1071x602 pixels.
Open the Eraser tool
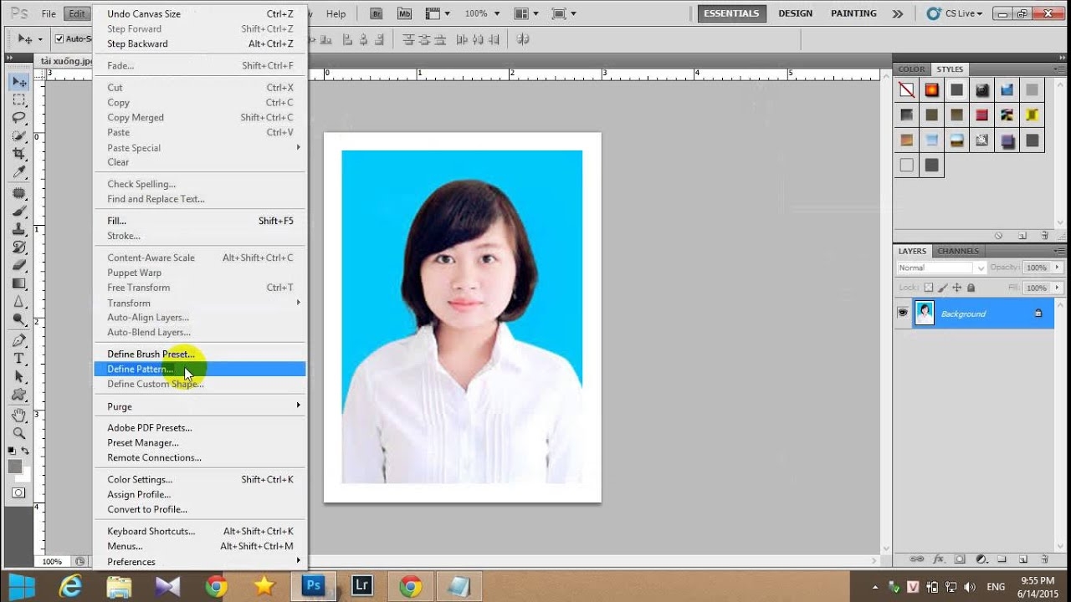(x=19, y=267)
